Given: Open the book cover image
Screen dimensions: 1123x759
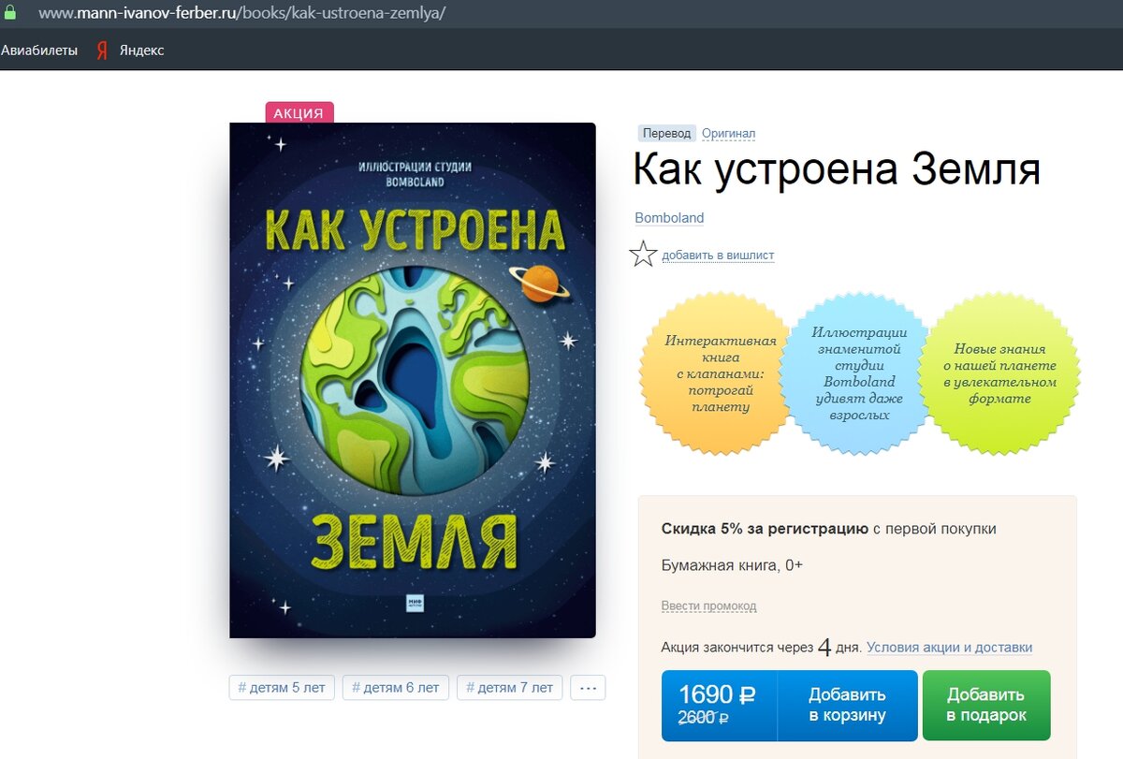Looking at the screenshot, I should click(413, 380).
